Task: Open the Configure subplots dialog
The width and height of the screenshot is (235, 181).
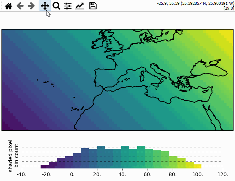Action: pos(68,6)
